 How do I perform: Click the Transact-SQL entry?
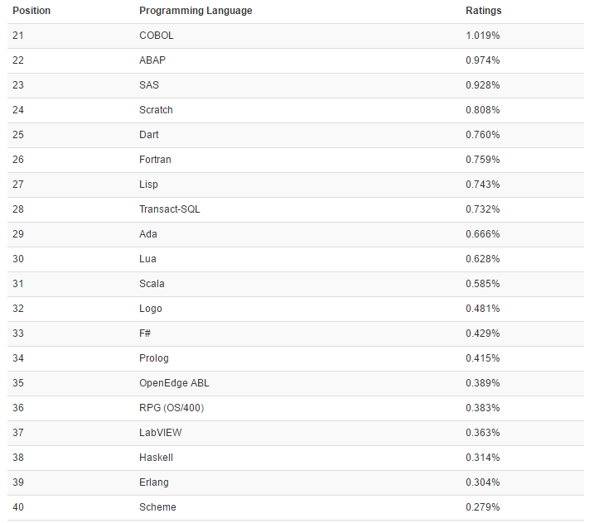click(170, 209)
